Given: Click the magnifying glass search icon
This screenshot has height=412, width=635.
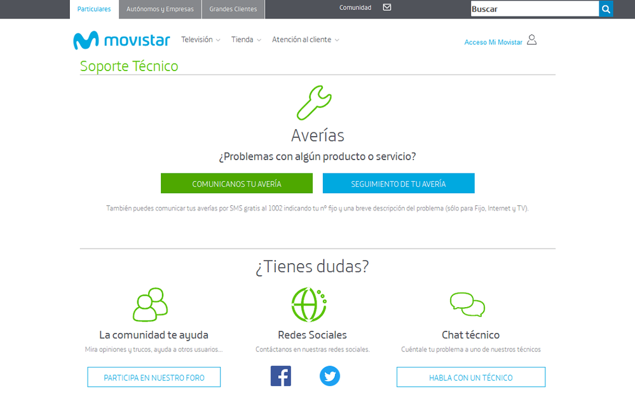Looking at the screenshot, I should click(605, 9).
